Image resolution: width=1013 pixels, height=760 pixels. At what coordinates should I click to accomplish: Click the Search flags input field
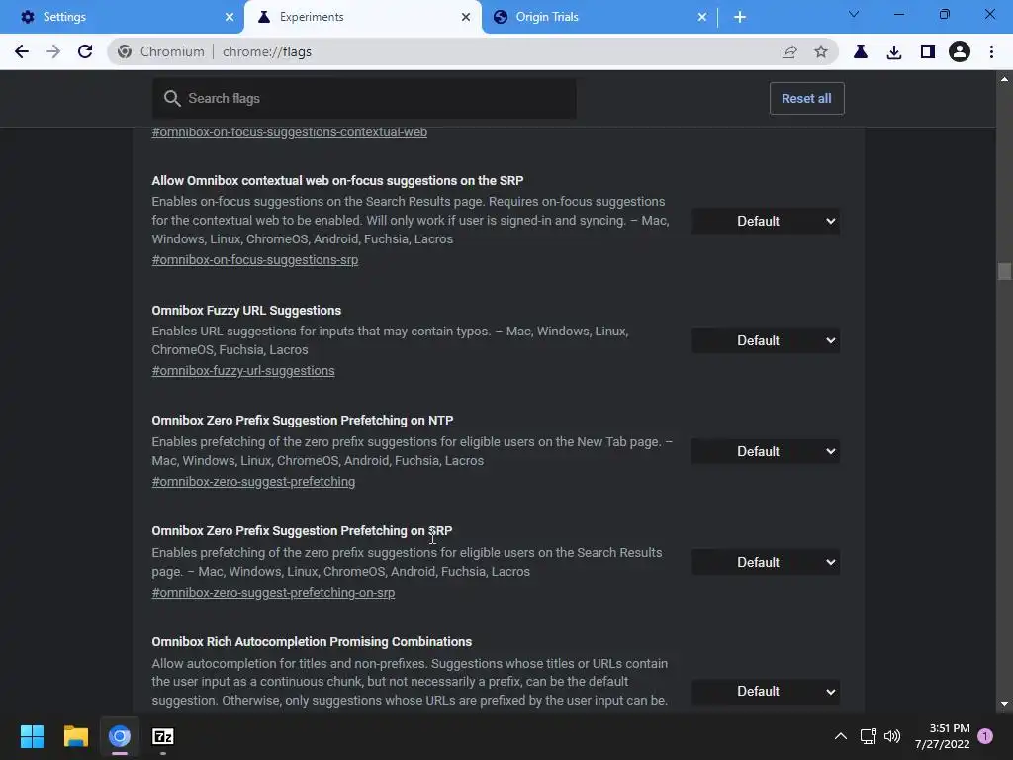point(364,98)
